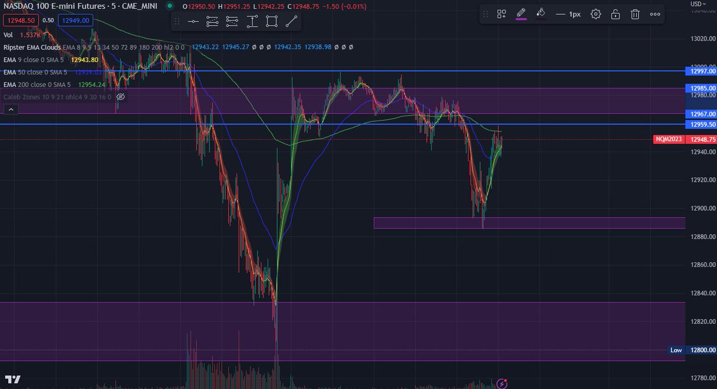Toggle the lock on the selected drawing
This screenshot has width=717, height=389.
(x=615, y=14)
